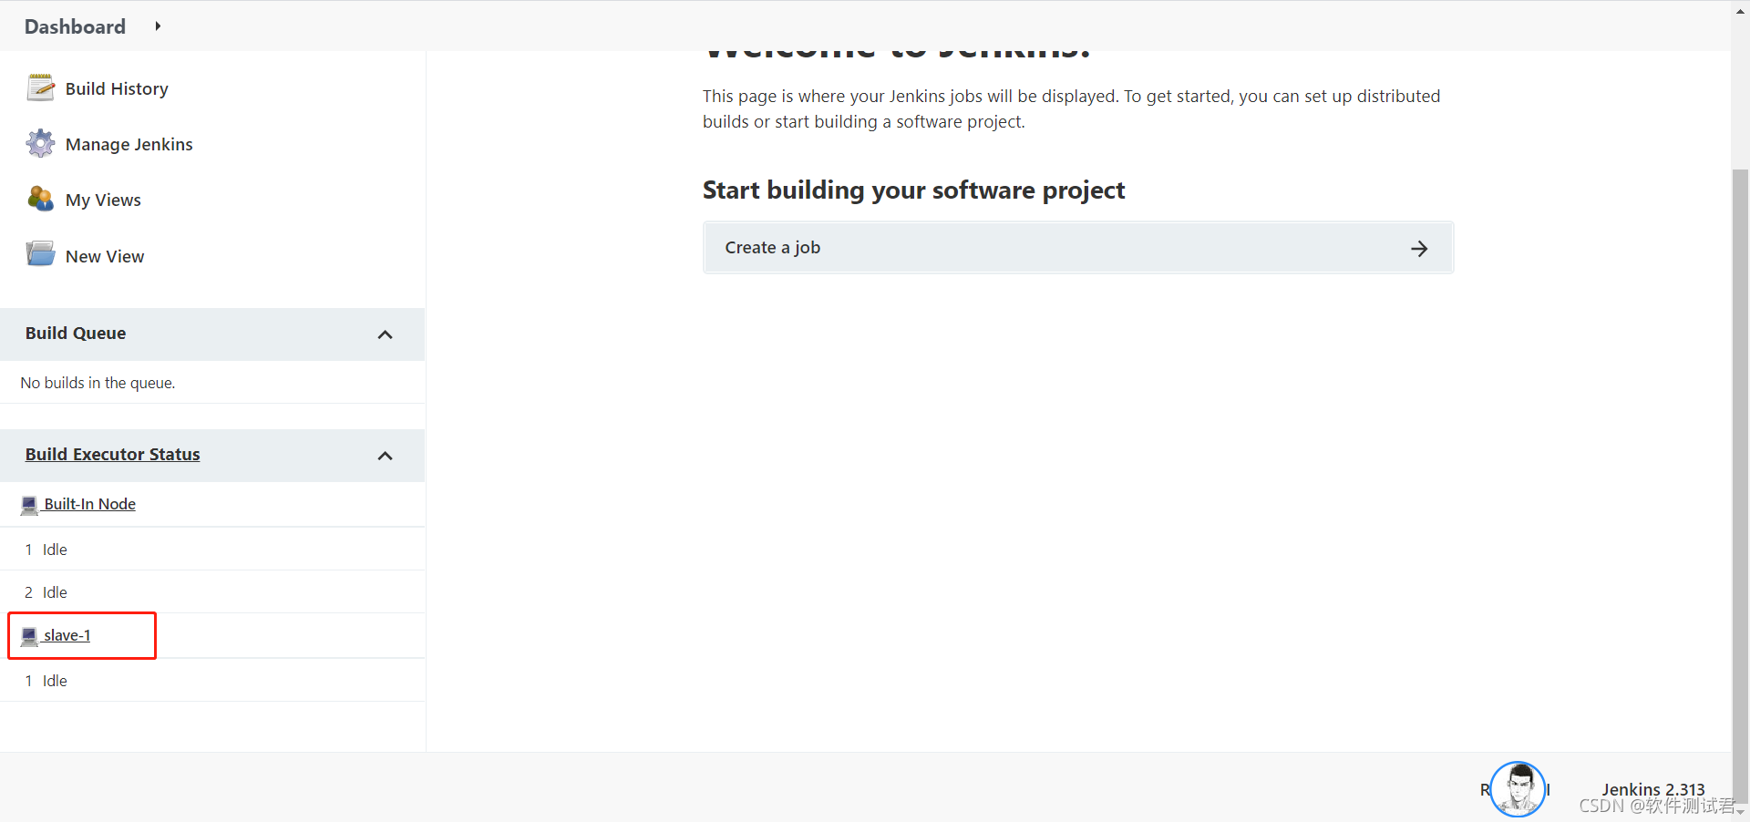Click the Jenkins 2.313 version link
The image size is (1750, 822).
(x=1652, y=789)
